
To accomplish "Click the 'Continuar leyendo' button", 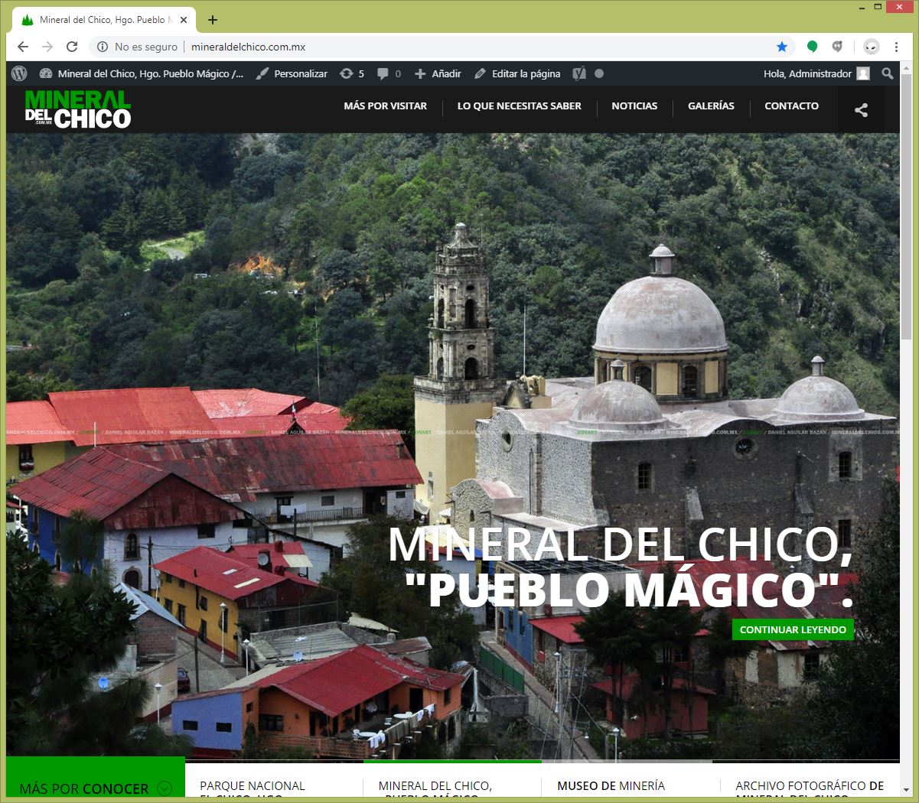I will (792, 629).
